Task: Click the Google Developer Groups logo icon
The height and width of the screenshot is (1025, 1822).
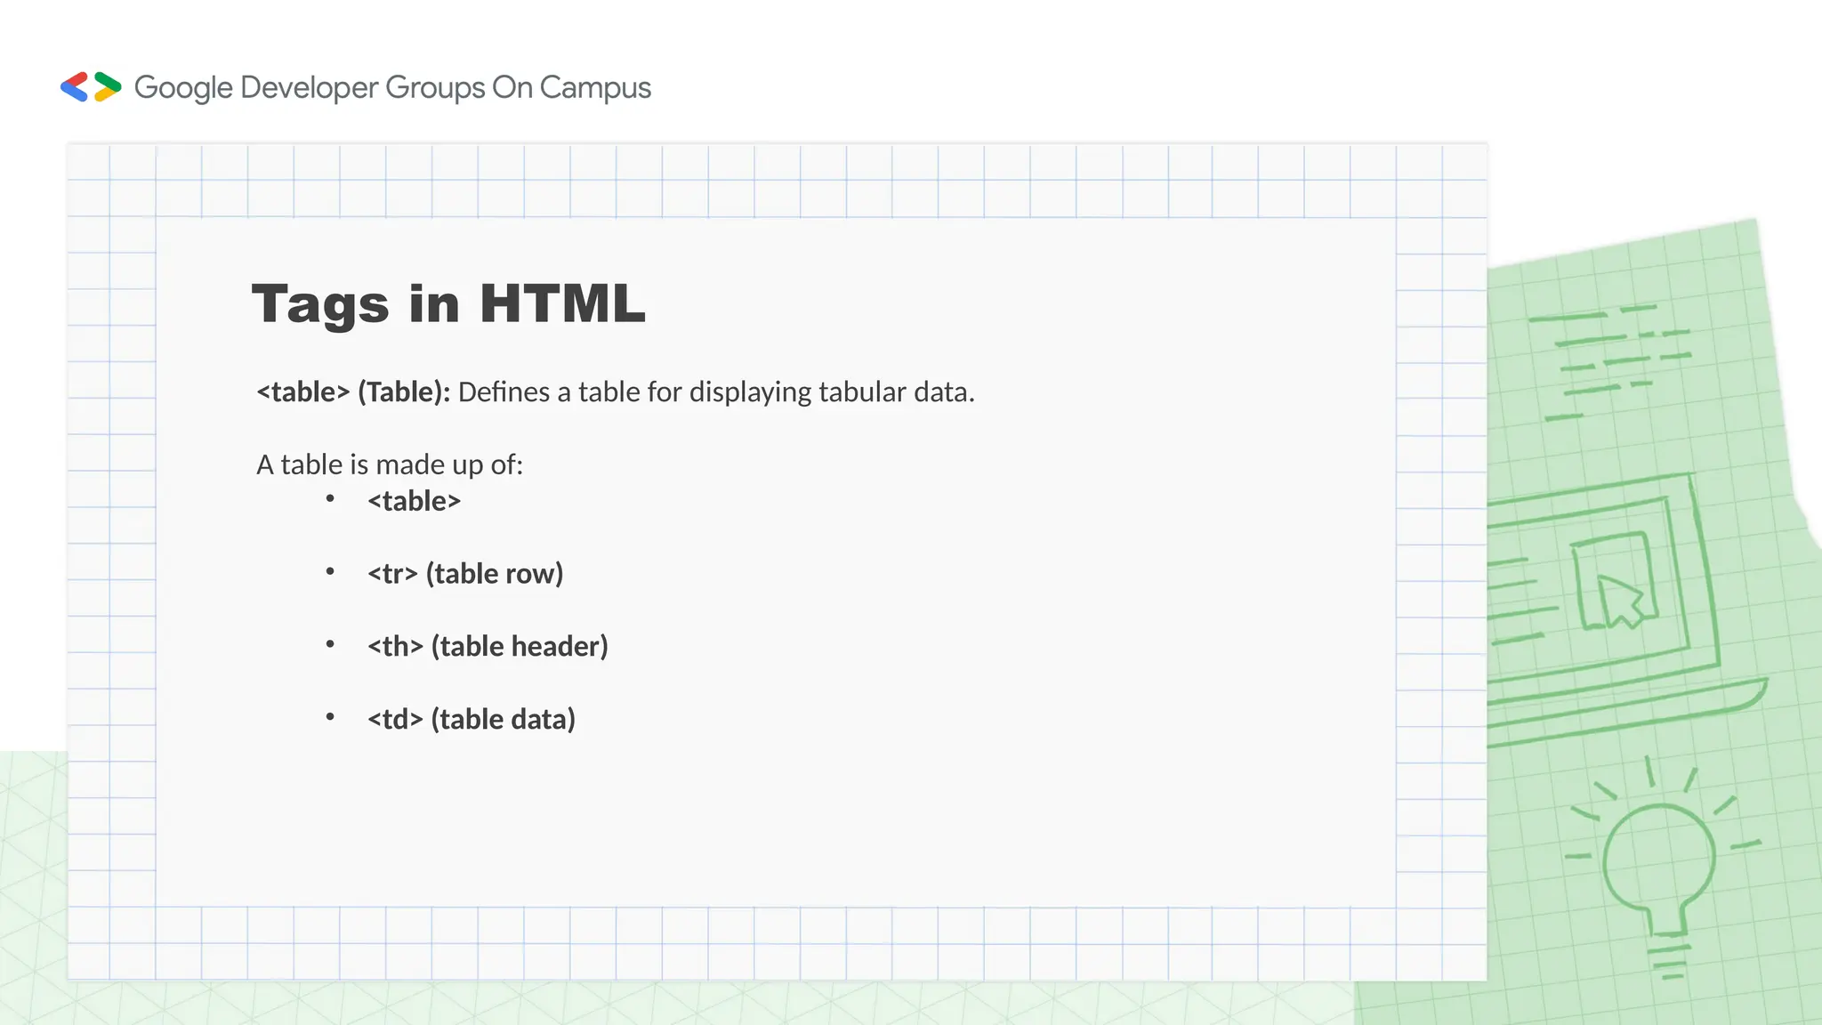Action: point(91,87)
